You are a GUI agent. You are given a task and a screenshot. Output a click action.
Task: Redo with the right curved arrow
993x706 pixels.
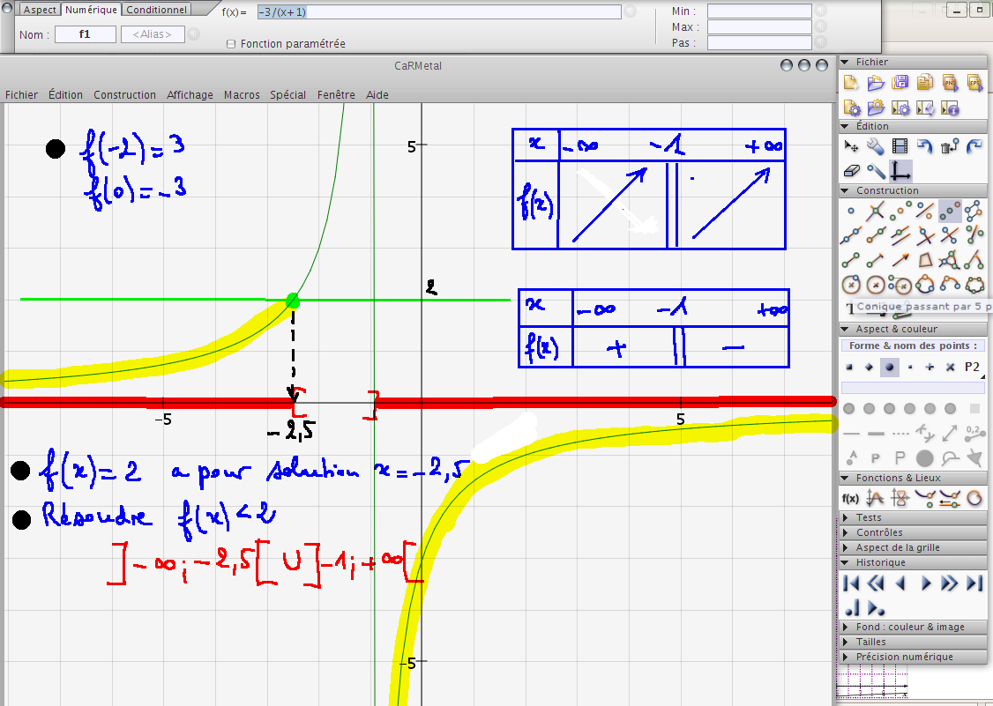tap(974, 147)
